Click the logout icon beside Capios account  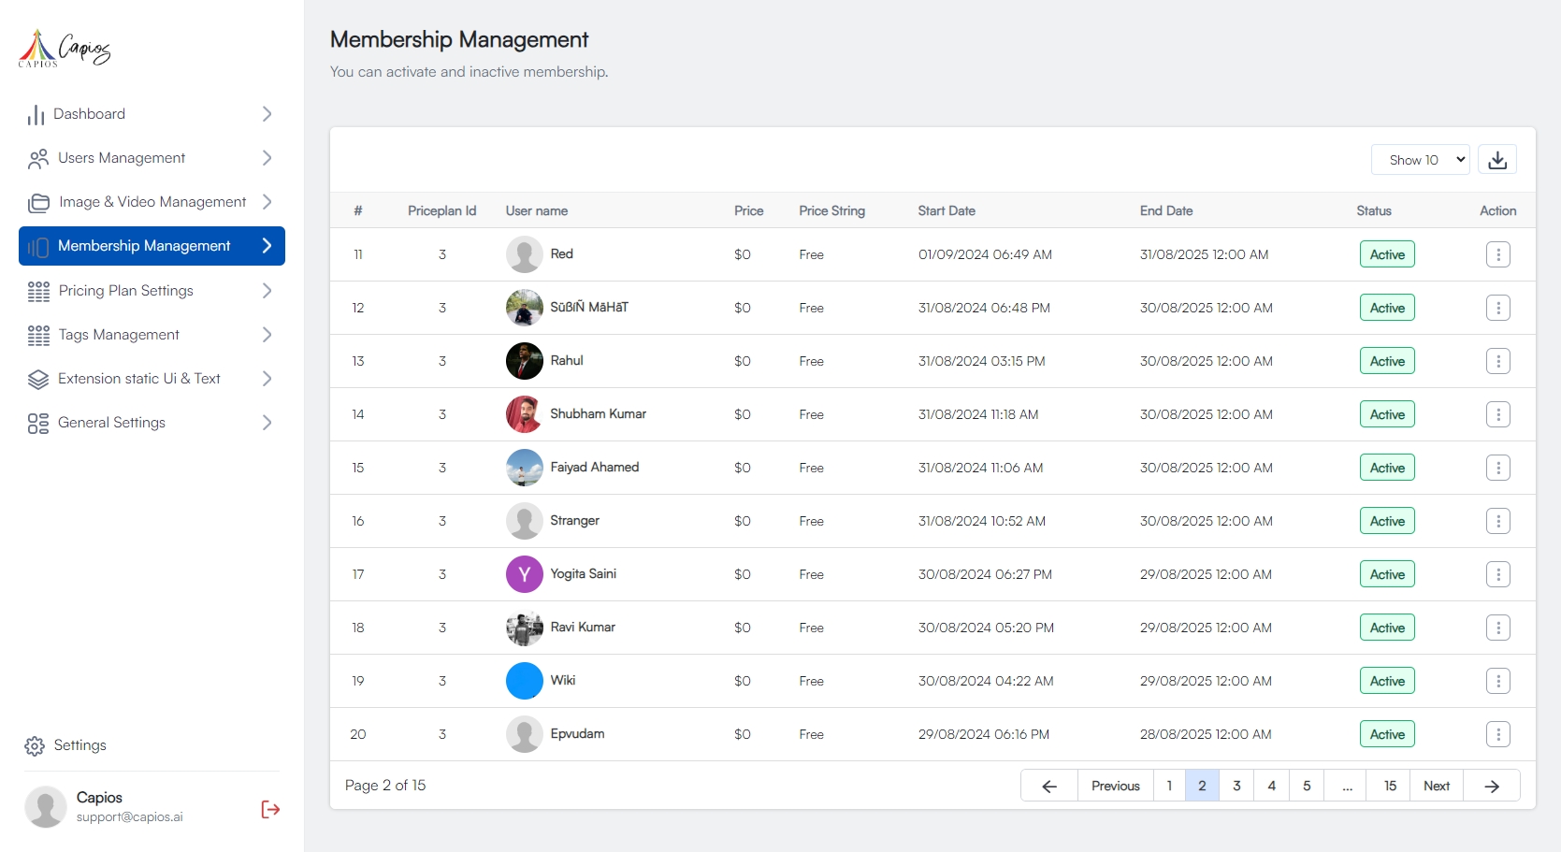[x=270, y=809]
